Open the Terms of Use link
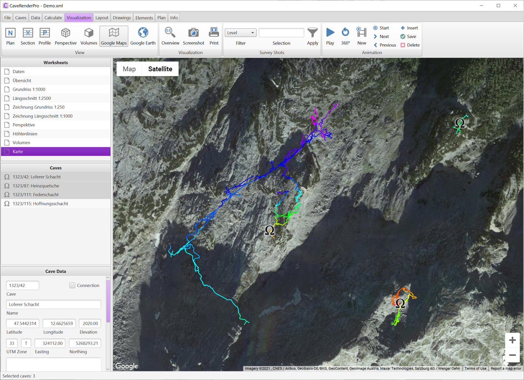The width and height of the screenshot is (524, 380). [x=475, y=368]
